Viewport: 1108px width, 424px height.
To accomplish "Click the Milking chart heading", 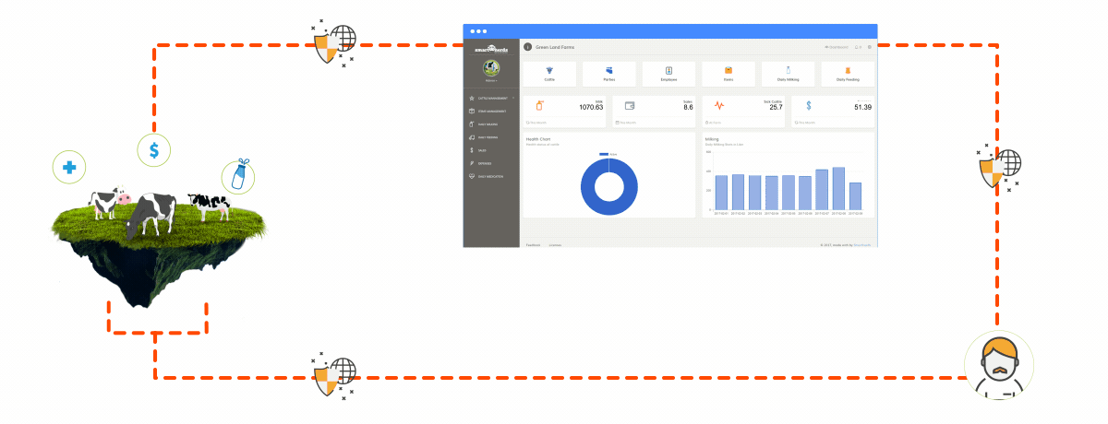I will (713, 139).
